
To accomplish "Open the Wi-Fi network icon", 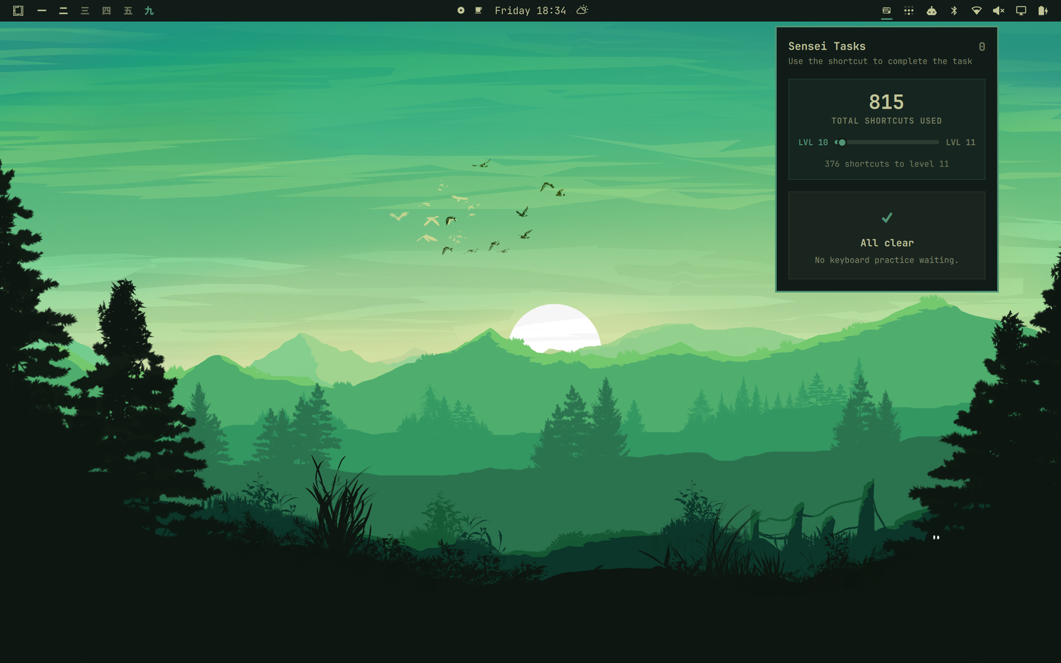I will pos(976,11).
